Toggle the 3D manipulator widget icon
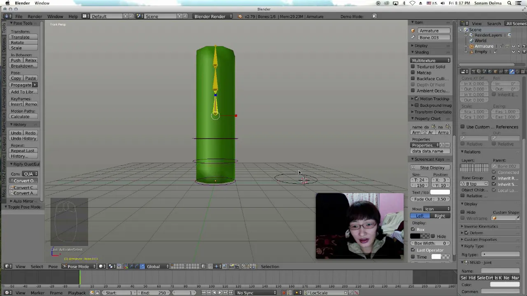This screenshot has height=296, width=527. coord(126,266)
